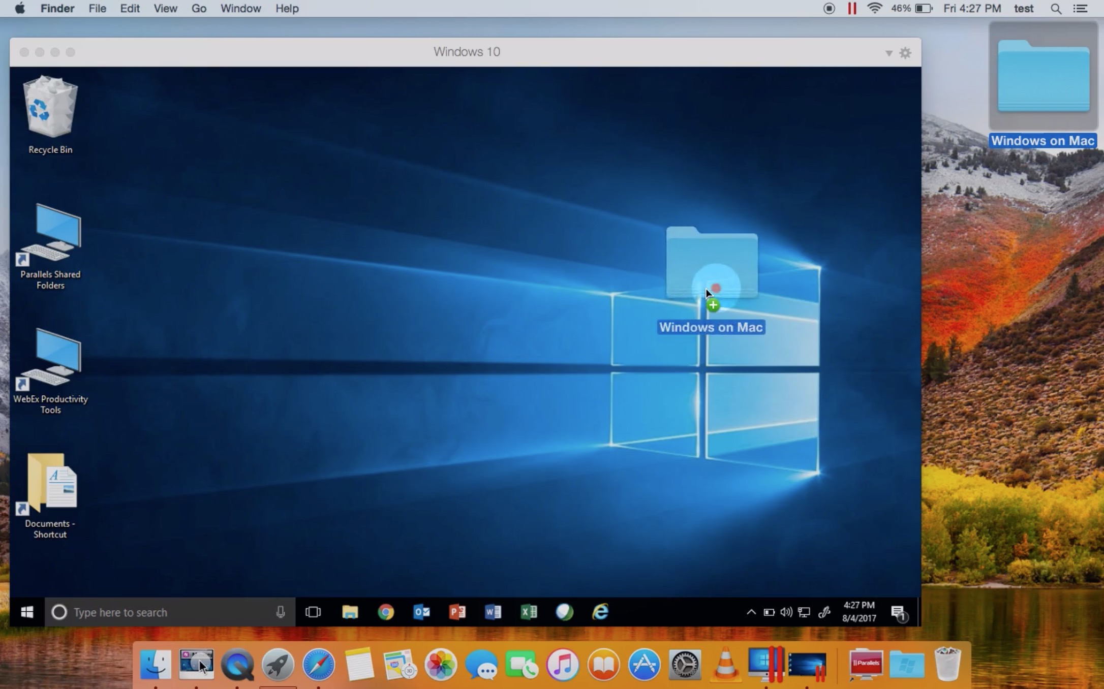Open Notes from the Dock
Image resolution: width=1104 pixels, height=689 pixels.
(x=359, y=664)
